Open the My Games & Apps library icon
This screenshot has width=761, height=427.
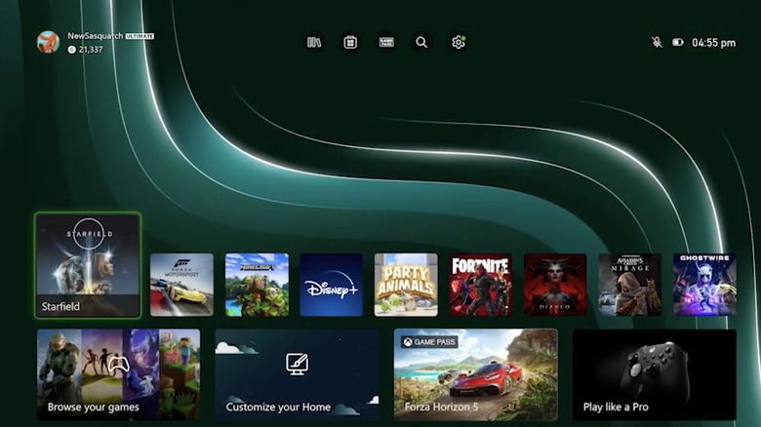pos(314,43)
